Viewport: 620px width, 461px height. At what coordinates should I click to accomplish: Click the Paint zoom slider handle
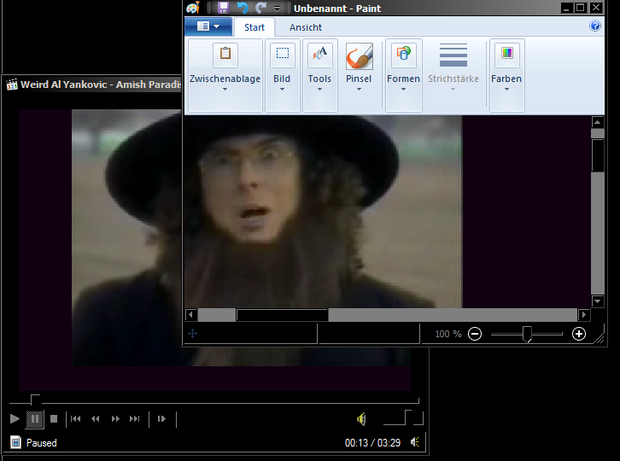tap(527, 334)
